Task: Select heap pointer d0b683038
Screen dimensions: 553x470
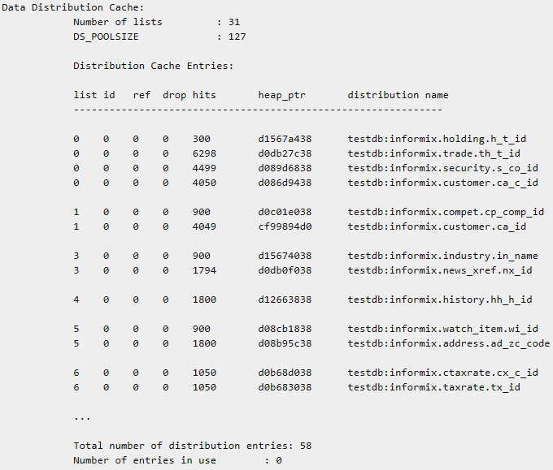Action: point(285,387)
